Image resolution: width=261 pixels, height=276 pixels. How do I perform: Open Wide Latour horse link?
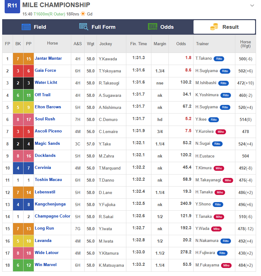(47, 253)
